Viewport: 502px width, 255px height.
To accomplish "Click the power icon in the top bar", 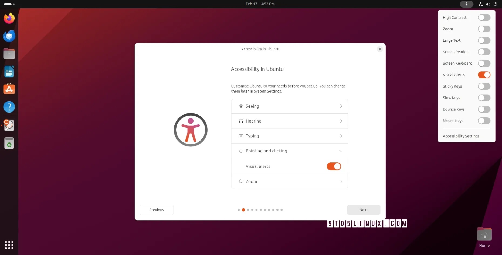I will pyautogui.click(x=495, y=4).
